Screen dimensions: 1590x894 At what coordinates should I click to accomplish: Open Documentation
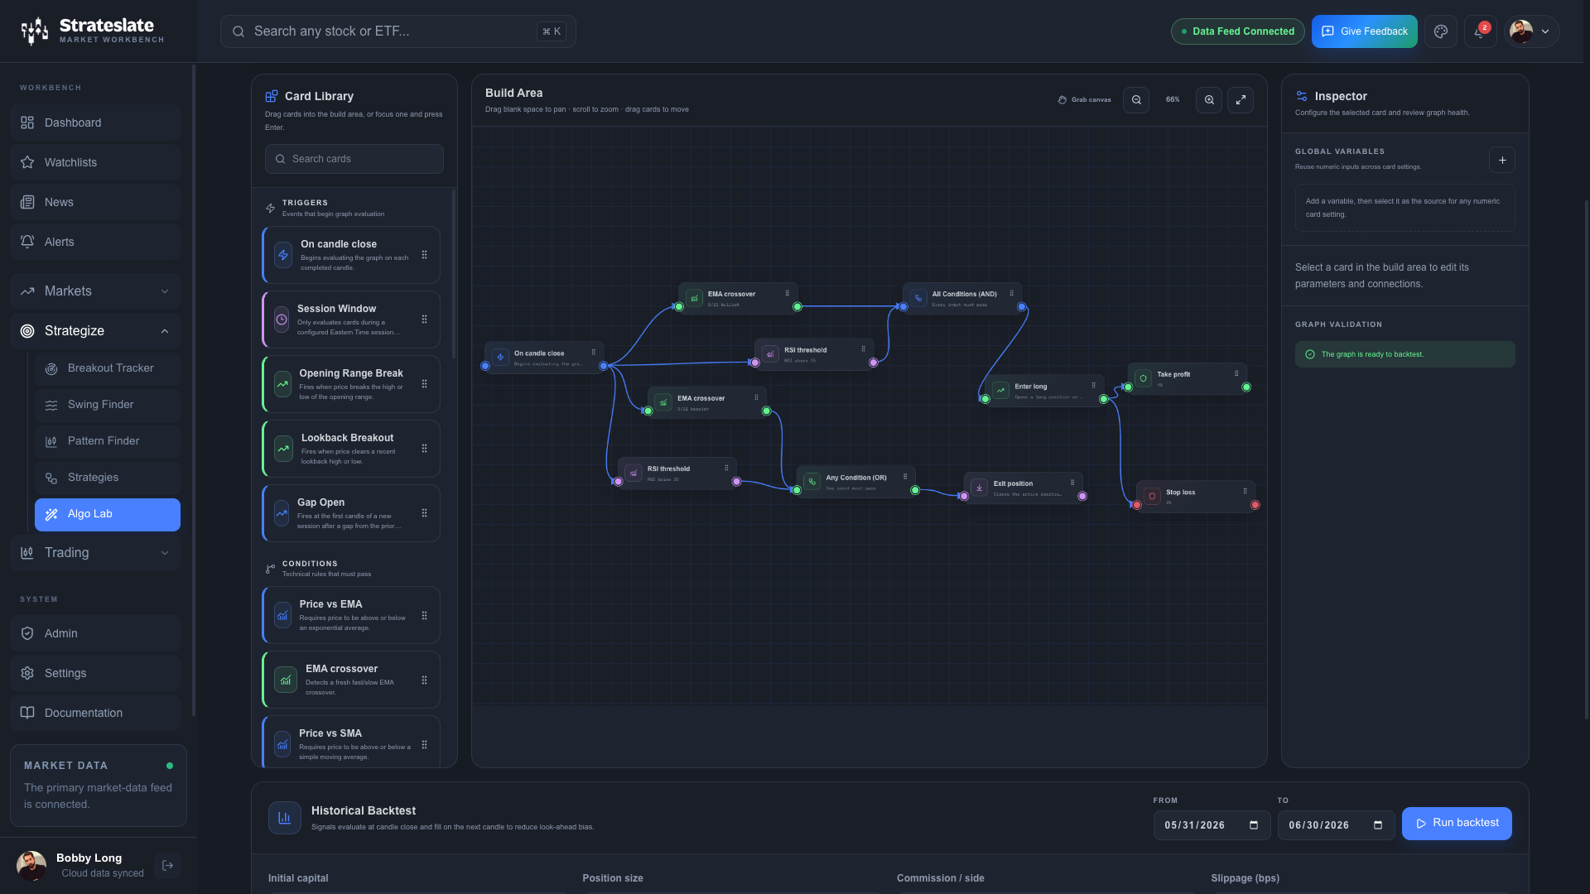pos(95,713)
